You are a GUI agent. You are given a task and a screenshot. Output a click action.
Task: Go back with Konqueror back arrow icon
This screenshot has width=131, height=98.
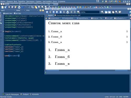[x=47, y=12]
